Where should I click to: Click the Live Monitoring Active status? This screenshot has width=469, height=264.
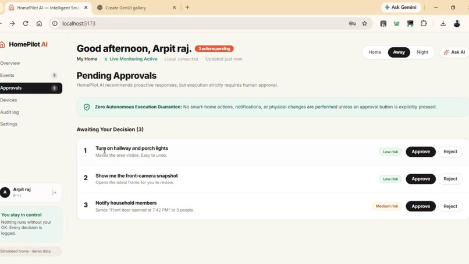click(x=131, y=59)
